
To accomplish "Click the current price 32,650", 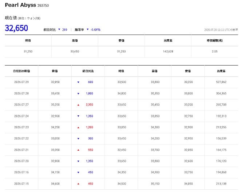I will (16, 28).
